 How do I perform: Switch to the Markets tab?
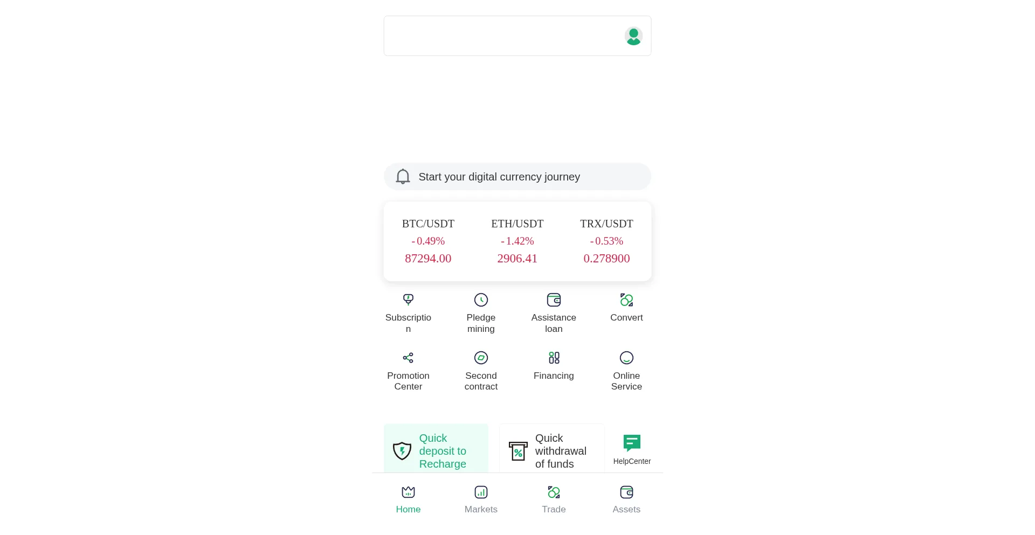[481, 499]
